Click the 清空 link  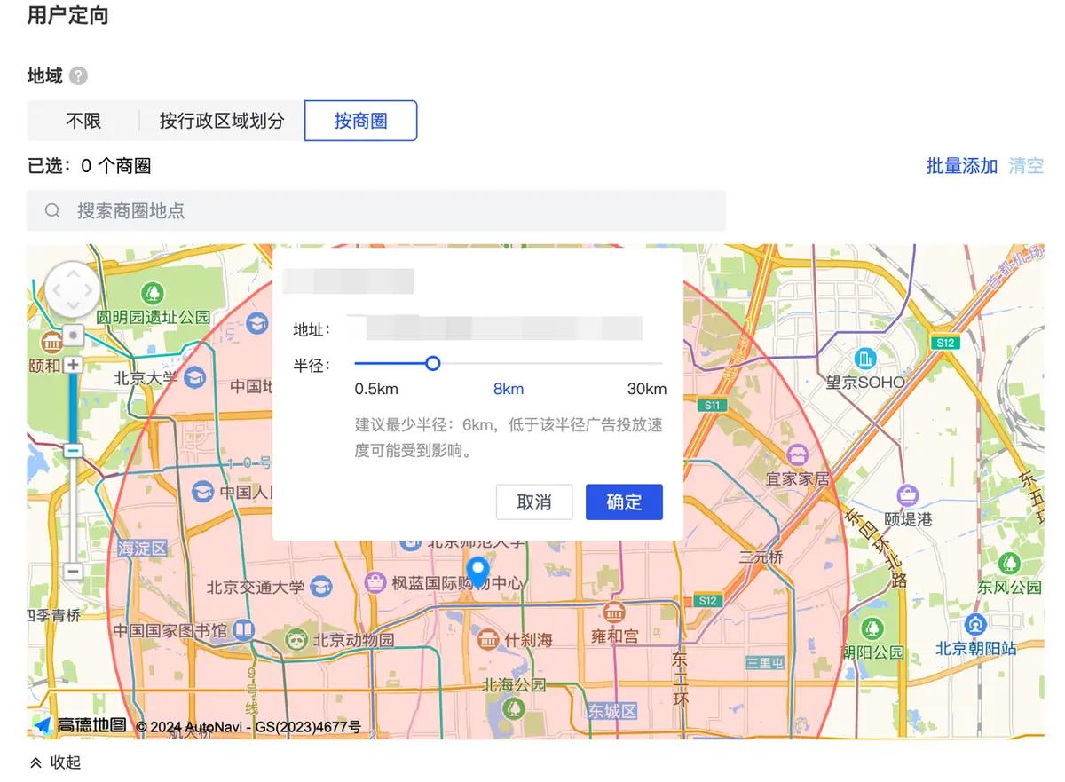coord(1026,166)
